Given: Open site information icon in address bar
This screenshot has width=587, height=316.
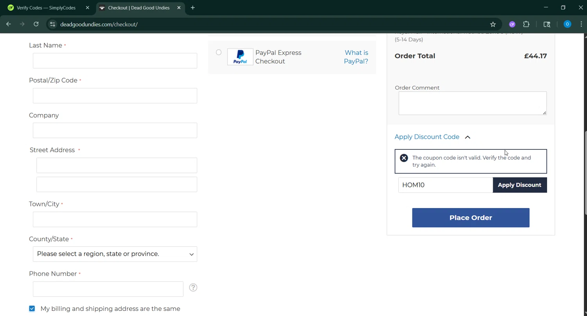Looking at the screenshot, I should (x=52, y=24).
